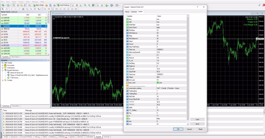Viewport: 265px width, 139px height.
Task: Toggle the auto scroll chart icon
Action: (98, 5)
